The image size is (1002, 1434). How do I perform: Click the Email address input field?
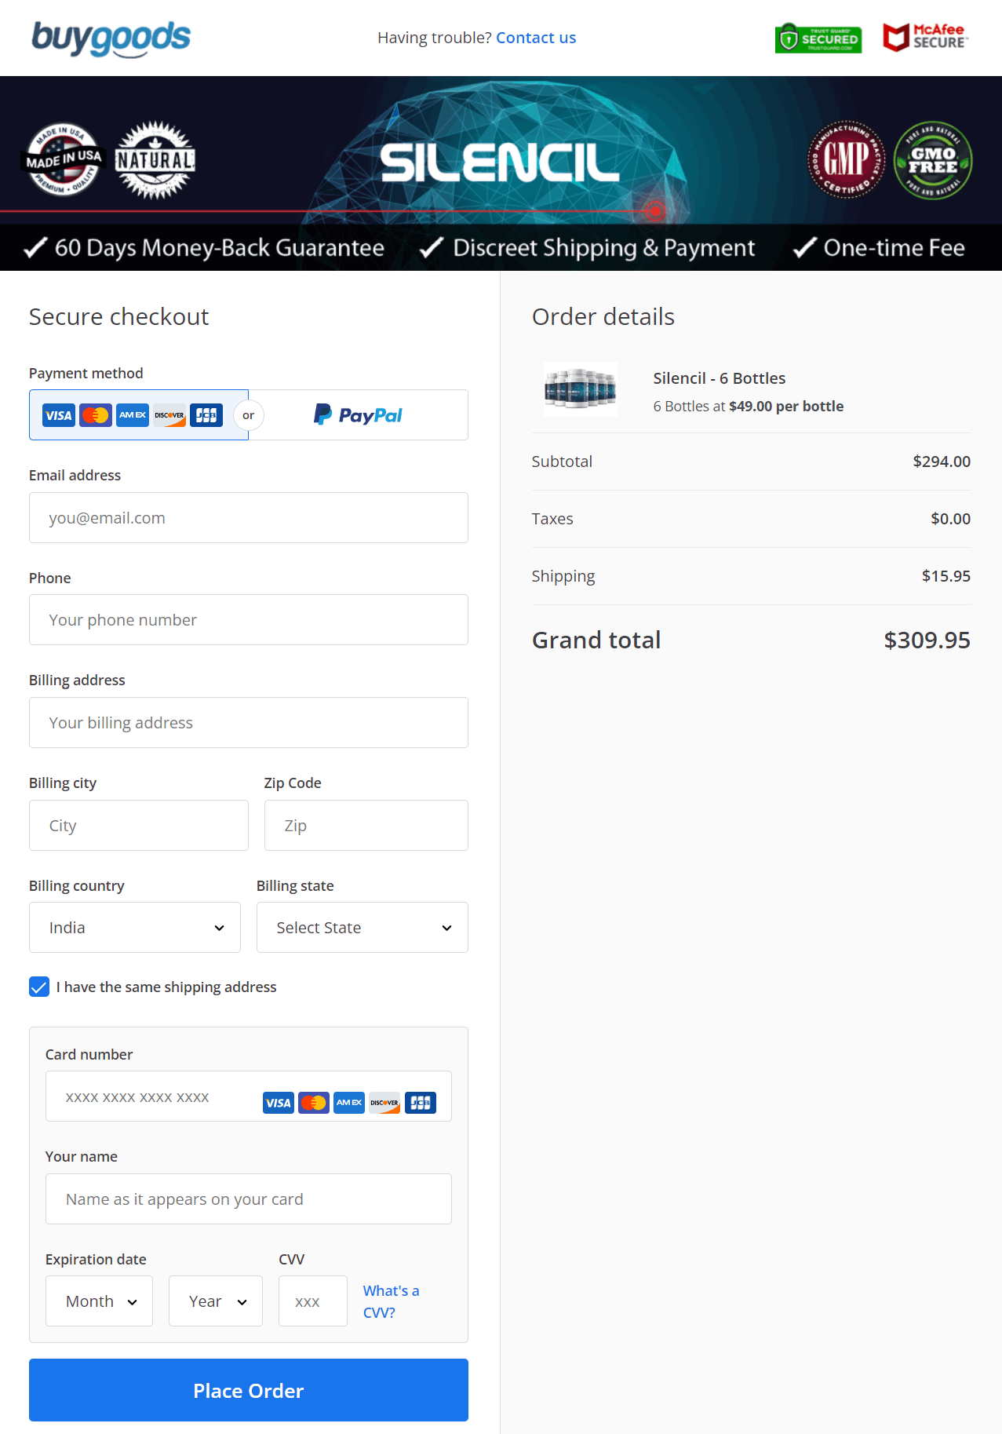[x=249, y=518]
